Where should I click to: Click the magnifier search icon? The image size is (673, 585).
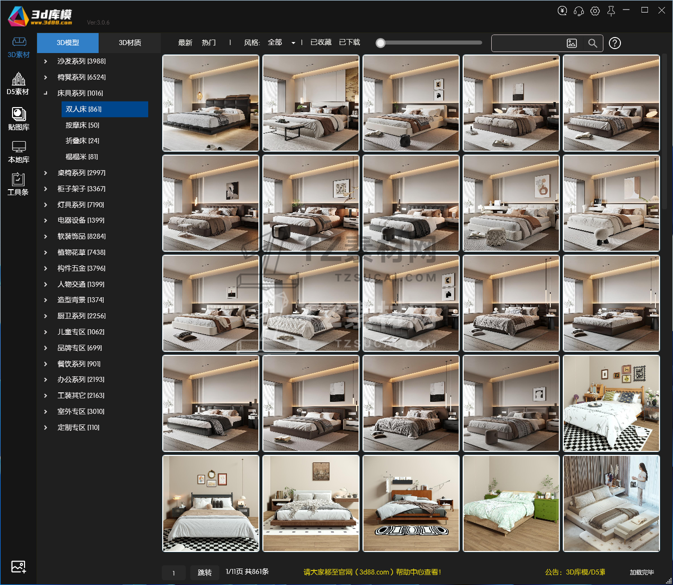click(x=592, y=44)
